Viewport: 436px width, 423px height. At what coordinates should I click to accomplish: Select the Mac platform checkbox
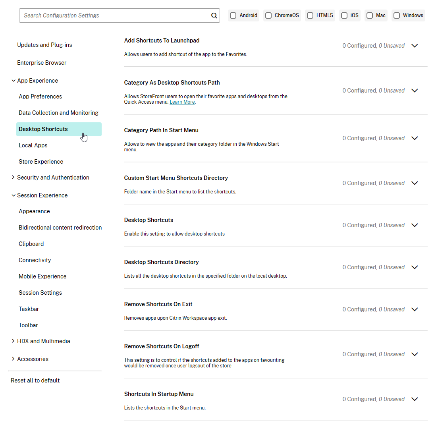pos(370,15)
